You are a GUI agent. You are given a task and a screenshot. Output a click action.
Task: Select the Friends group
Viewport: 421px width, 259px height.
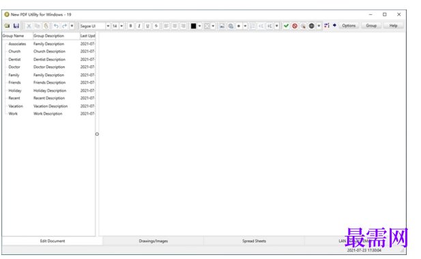click(x=14, y=82)
